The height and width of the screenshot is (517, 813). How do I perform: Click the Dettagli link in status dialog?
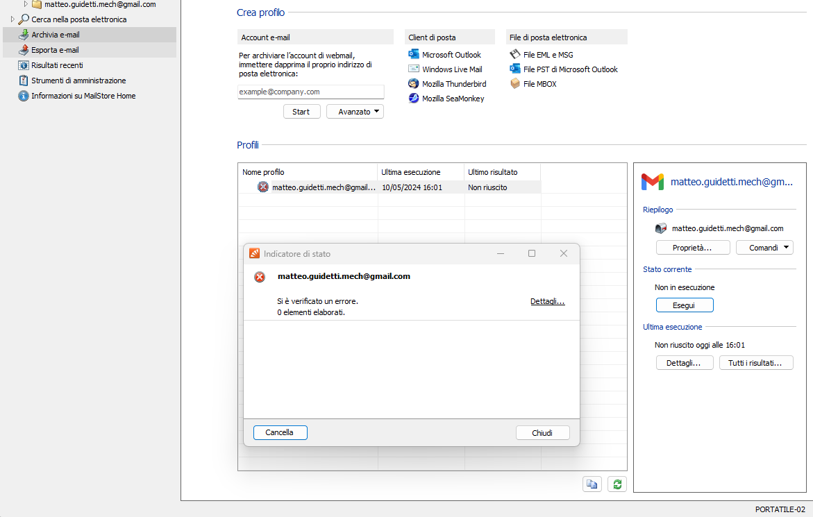[x=547, y=301]
